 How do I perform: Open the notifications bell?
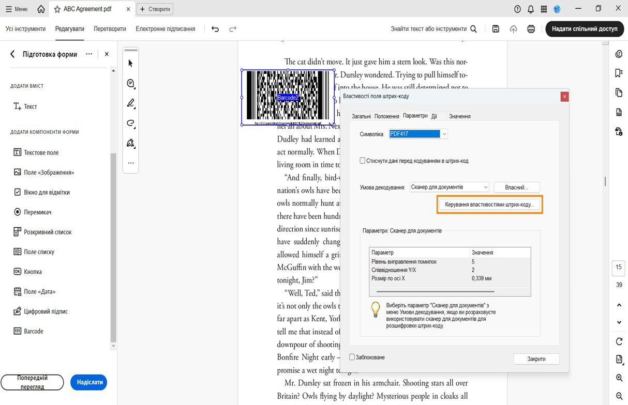531,9
